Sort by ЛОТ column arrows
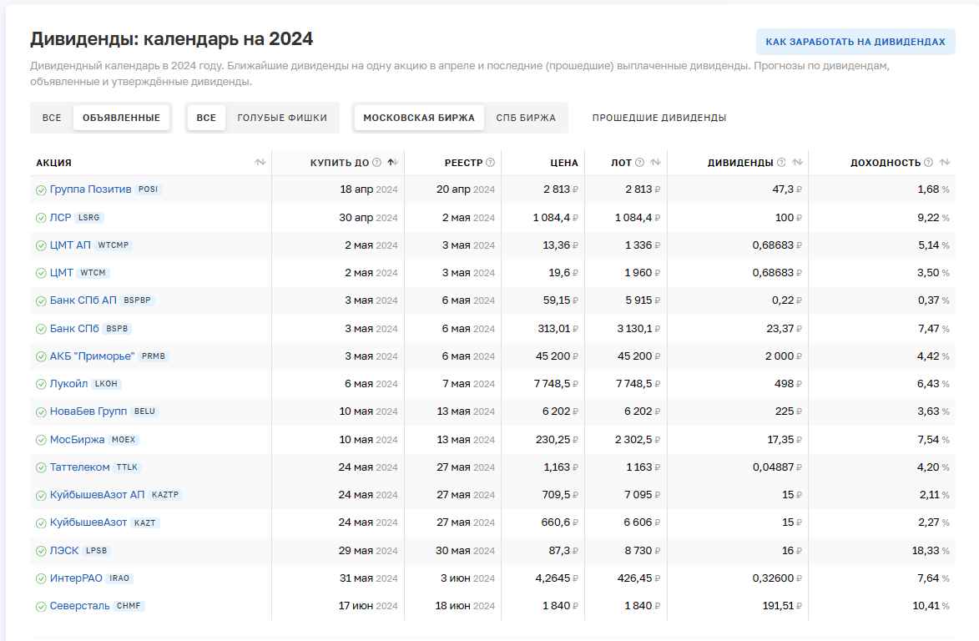The image size is (979, 641). pyautogui.click(x=655, y=162)
